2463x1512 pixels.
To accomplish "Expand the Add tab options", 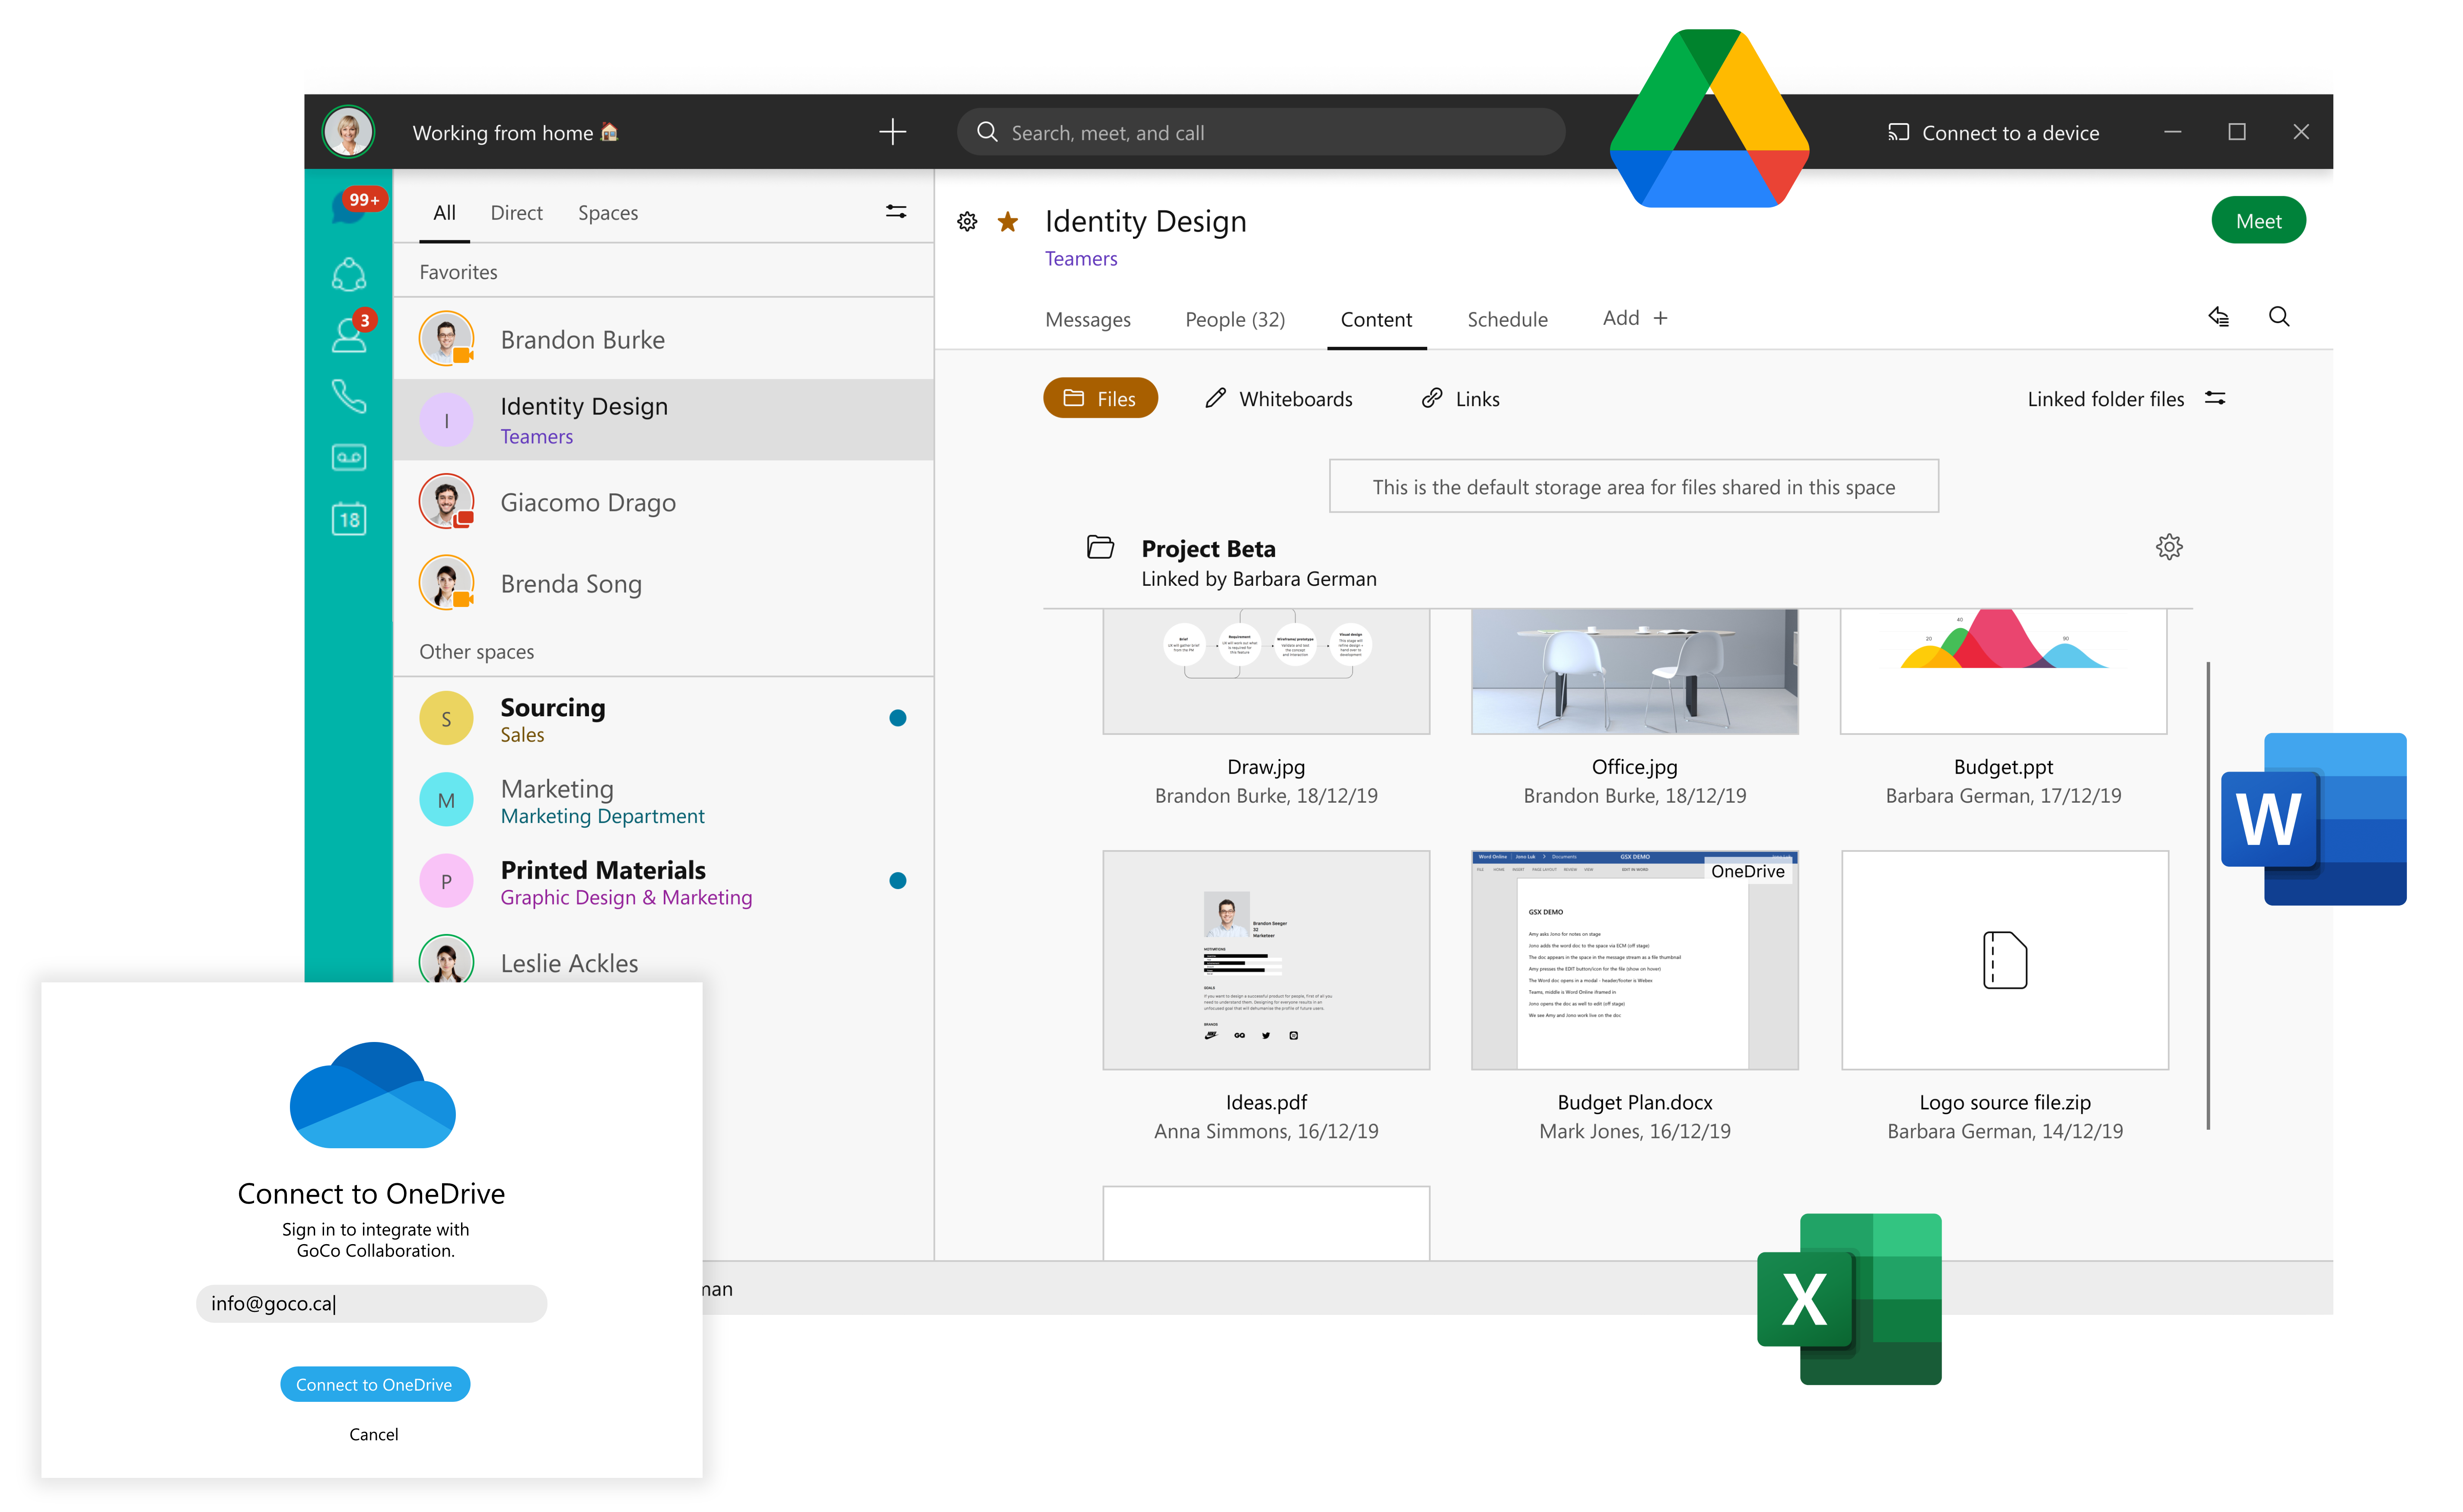I will tap(1634, 318).
